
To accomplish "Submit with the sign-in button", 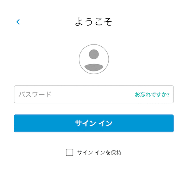I will coord(94,123).
